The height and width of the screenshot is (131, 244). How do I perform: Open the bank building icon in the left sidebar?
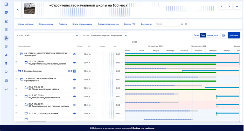point(6,21)
